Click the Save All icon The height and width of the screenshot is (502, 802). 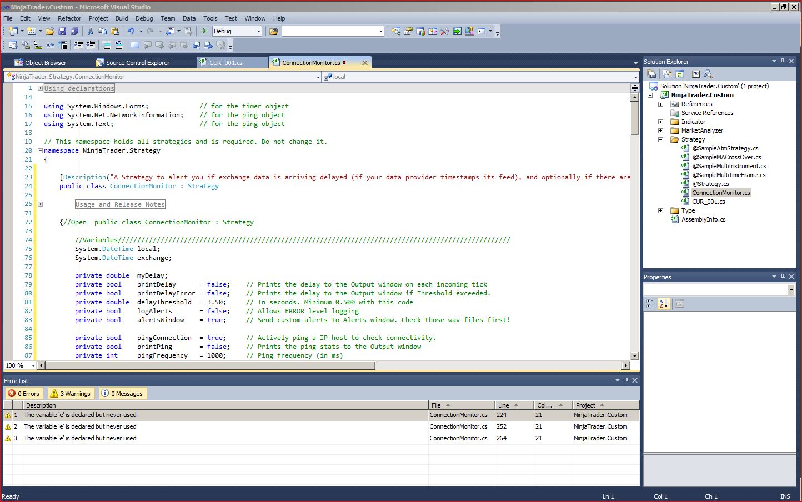74,31
